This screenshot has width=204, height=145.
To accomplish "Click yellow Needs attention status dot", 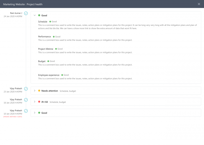I will pyautogui.click(x=39, y=91).
